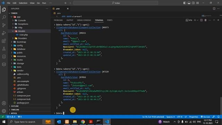Open the launch profile dropdown beside the plus
The height and width of the screenshot is (125, 222).
click(x=198, y=20)
